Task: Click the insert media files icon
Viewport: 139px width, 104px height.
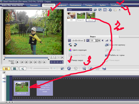Action: [62, 69]
